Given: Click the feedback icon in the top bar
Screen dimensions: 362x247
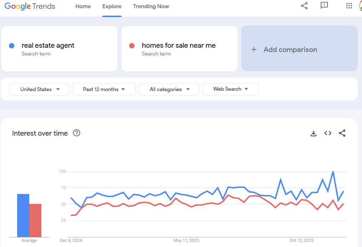Looking at the screenshot, I should click(x=324, y=6).
